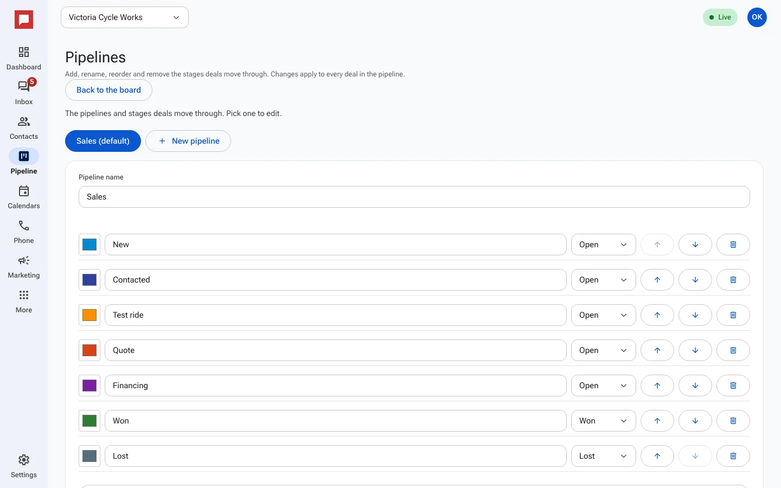This screenshot has height=488, width=781.
Task: Click Back to the board
Action: pos(108,90)
